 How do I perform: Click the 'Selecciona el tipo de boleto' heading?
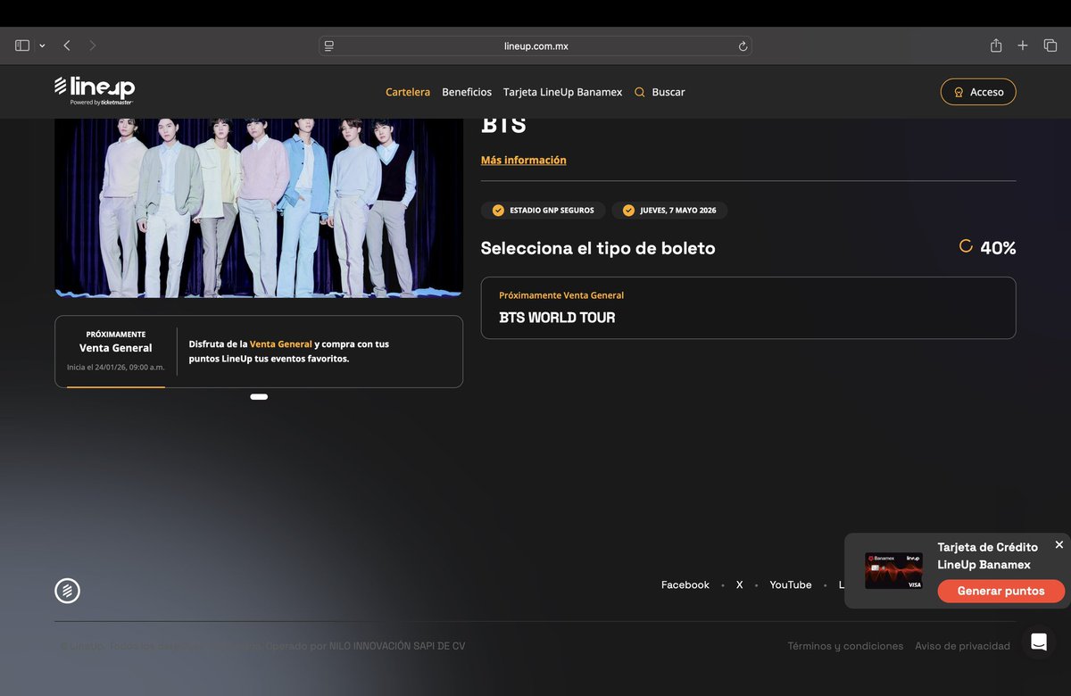pos(598,248)
